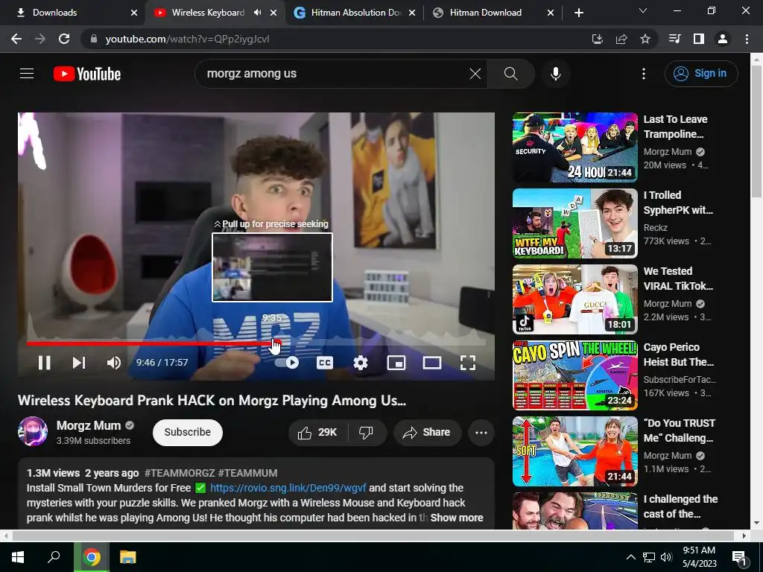Viewport: 763px width, 572px height.
Task: Switch to miniplayer mode
Action: (396, 363)
